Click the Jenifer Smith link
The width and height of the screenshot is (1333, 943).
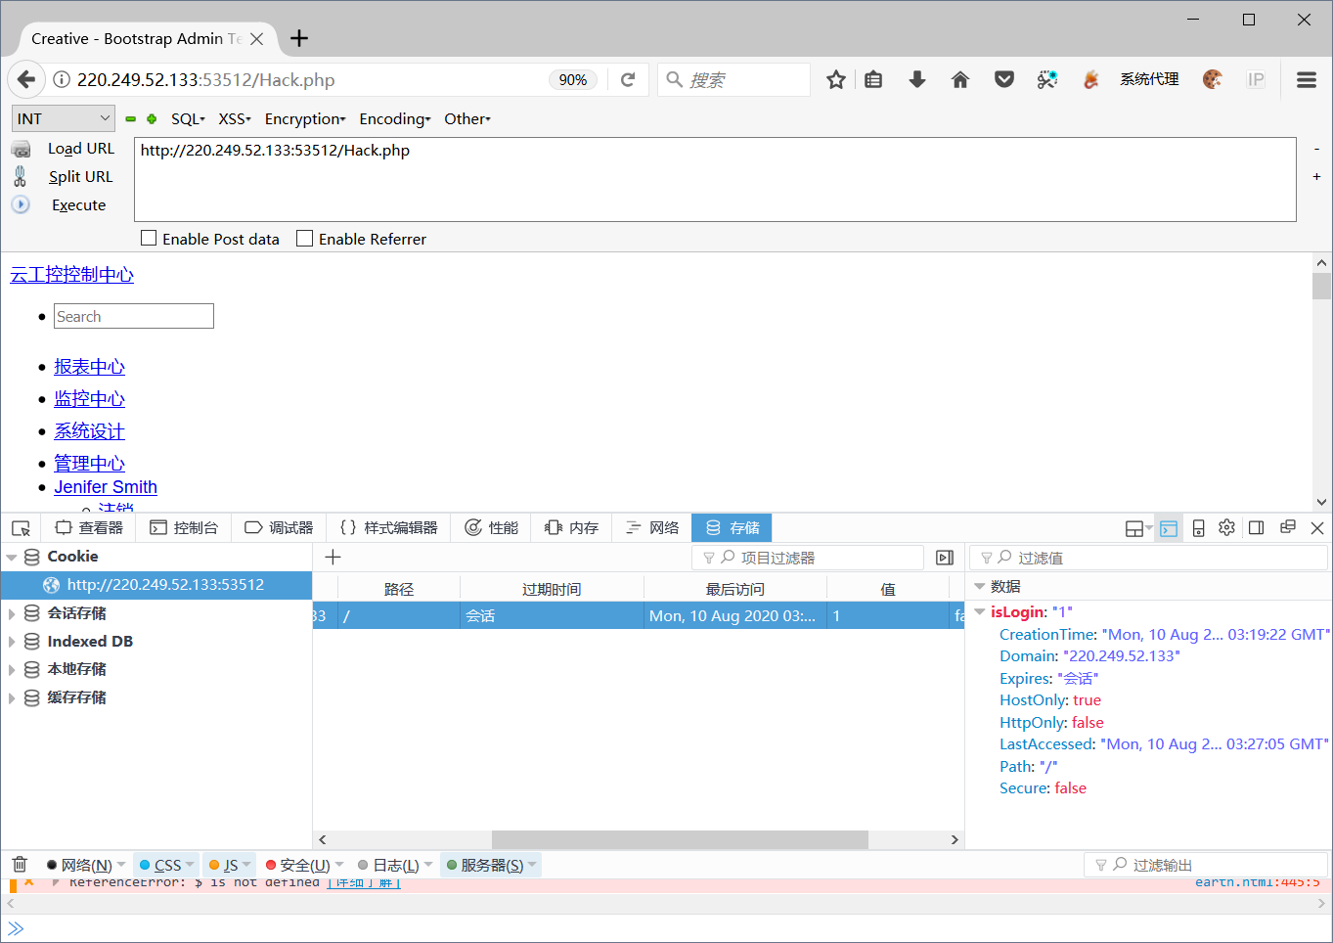coord(106,486)
